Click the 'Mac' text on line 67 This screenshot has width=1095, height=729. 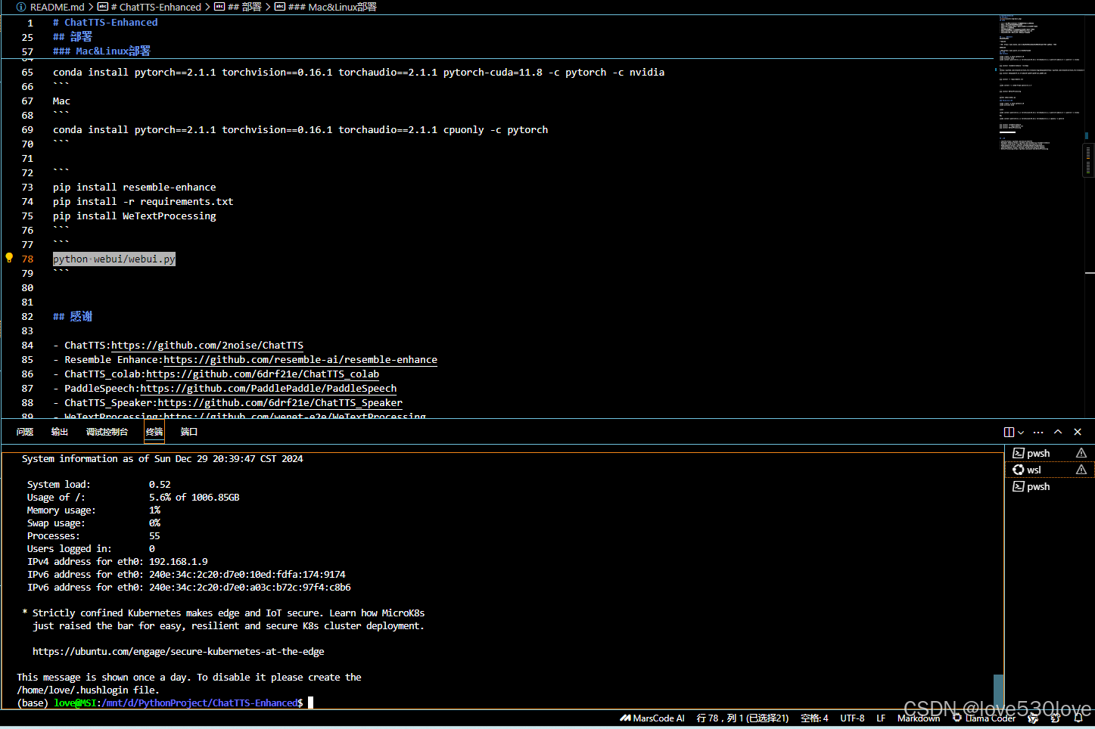[x=61, y=101]
